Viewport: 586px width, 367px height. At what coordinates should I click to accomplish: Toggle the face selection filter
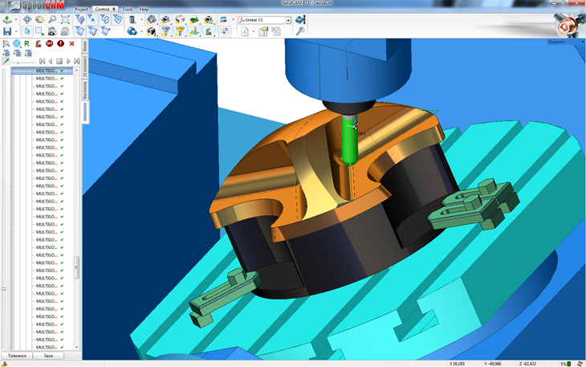[79, 19]
